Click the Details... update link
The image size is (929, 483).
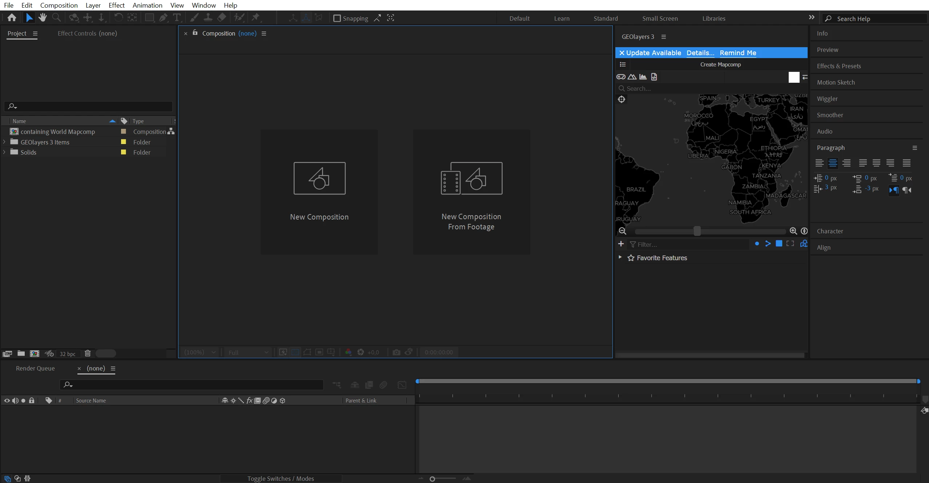700,53
